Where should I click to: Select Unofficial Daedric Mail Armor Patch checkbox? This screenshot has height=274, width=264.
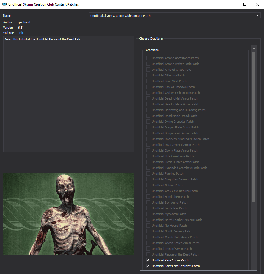[148, 98]
